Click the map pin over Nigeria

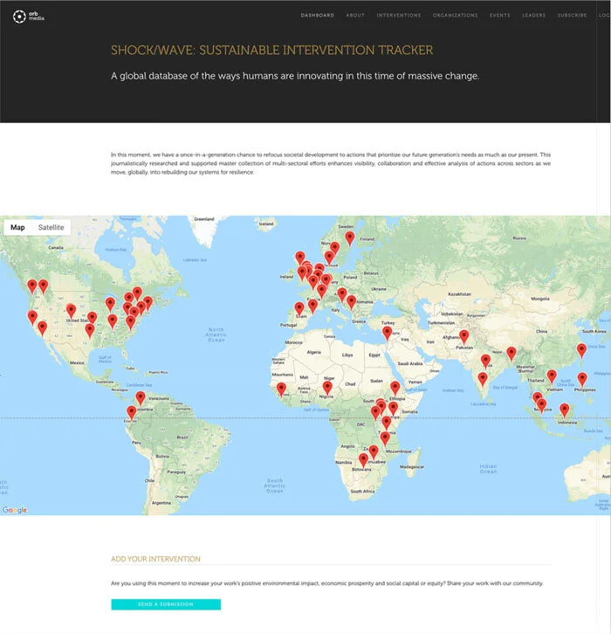[x=327, y=389]
